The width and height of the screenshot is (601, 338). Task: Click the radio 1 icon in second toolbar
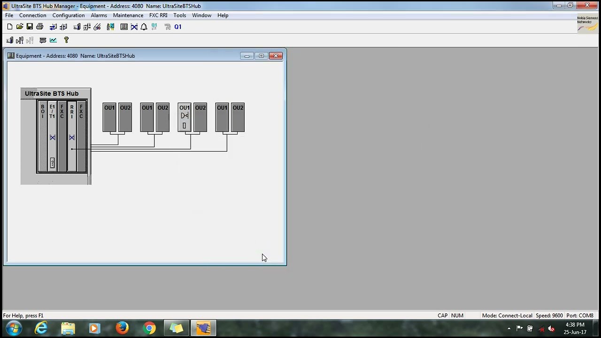20,40
